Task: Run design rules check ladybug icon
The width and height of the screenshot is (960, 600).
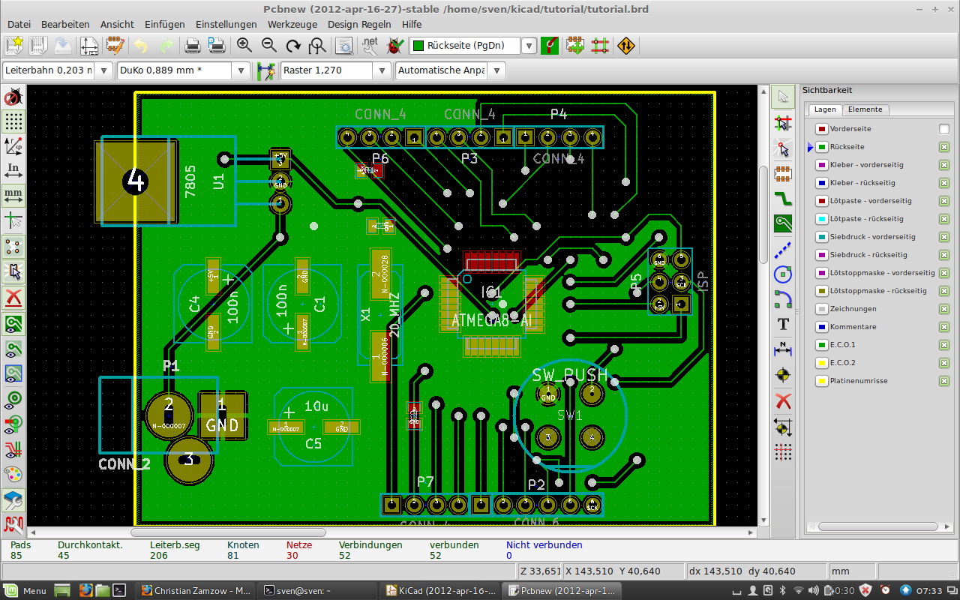Action: click(x=394, y=46)
